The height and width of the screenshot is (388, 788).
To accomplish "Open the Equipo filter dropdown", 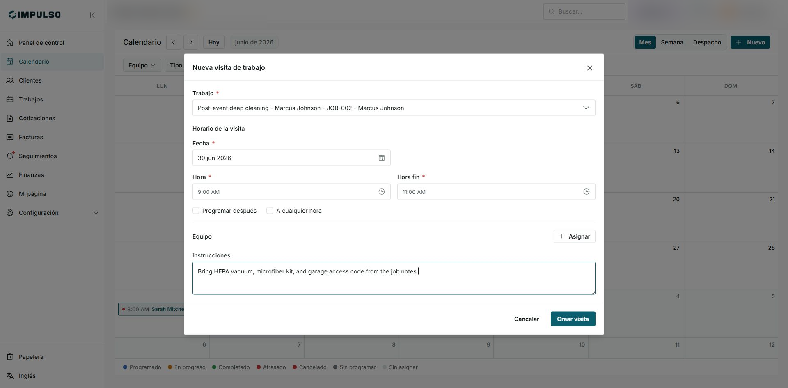I will click(x=142, y=65).
